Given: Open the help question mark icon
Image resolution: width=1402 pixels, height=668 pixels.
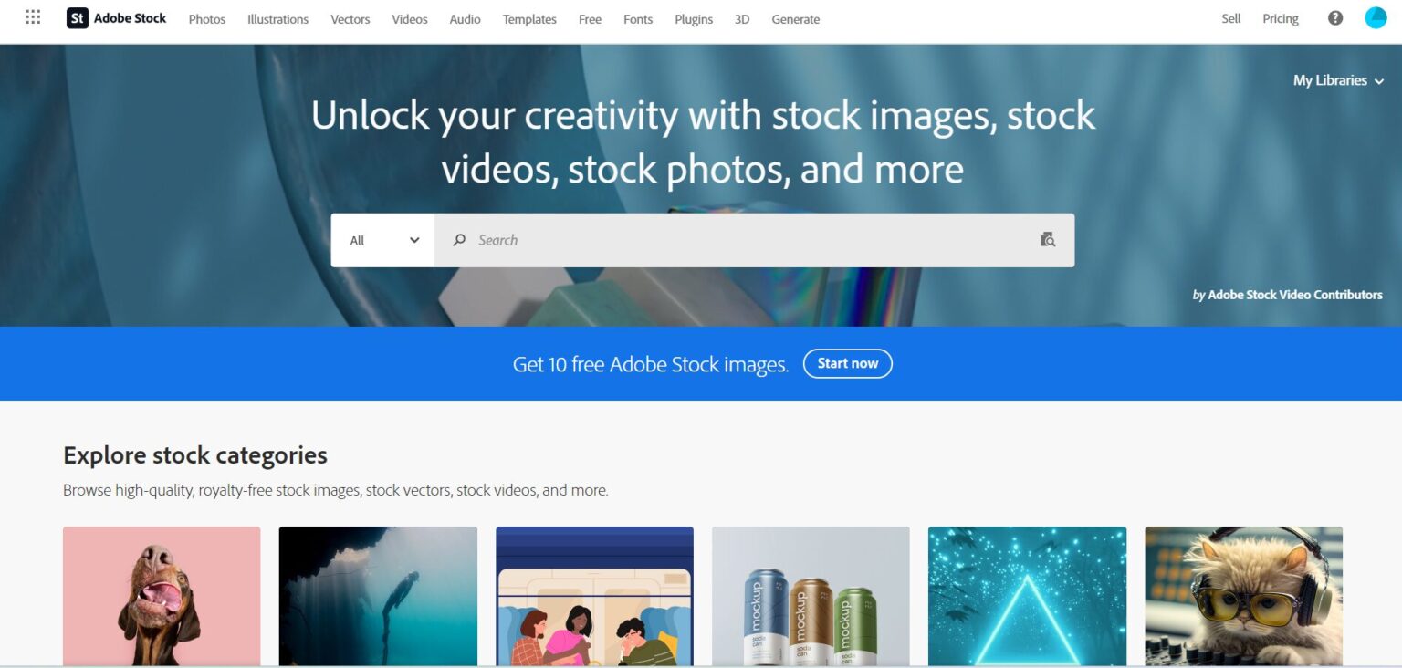Looking at the screenshot, I should pos(1335,18).
